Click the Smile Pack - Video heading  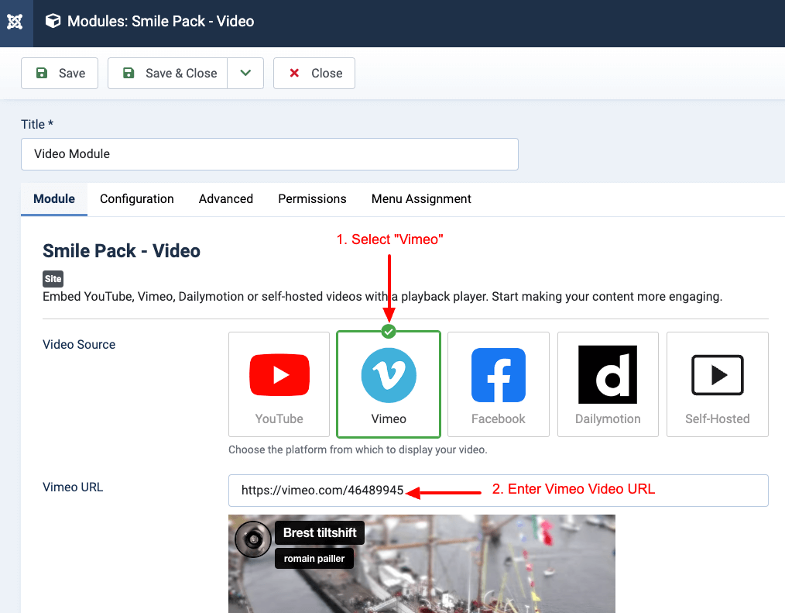tap(122, 250)
